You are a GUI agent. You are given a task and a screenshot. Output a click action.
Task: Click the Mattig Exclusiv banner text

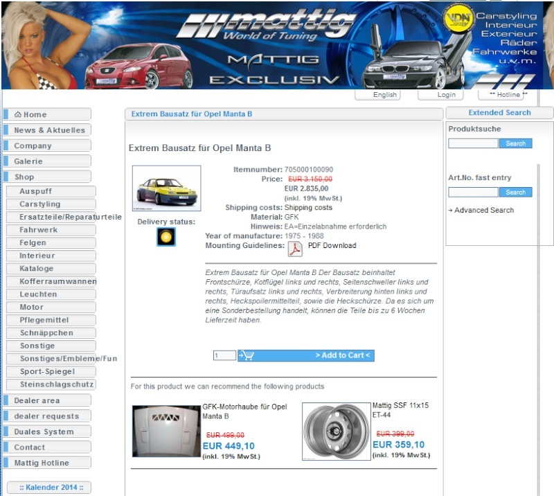pos(274,70)
